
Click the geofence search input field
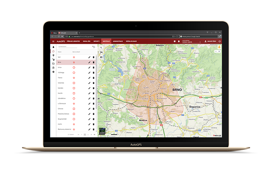click(68, 47)
